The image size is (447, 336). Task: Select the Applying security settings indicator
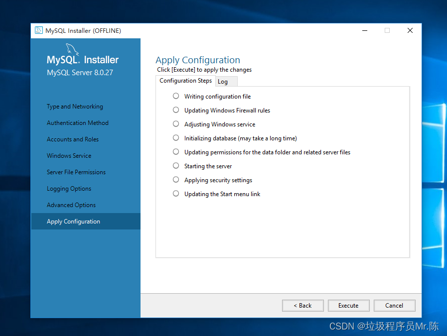coord(176,180)
